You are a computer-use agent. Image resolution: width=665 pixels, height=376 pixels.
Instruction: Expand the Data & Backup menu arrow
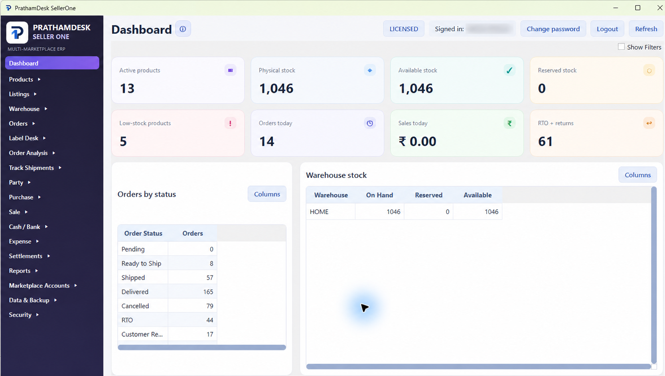click(x=55, y=300)
